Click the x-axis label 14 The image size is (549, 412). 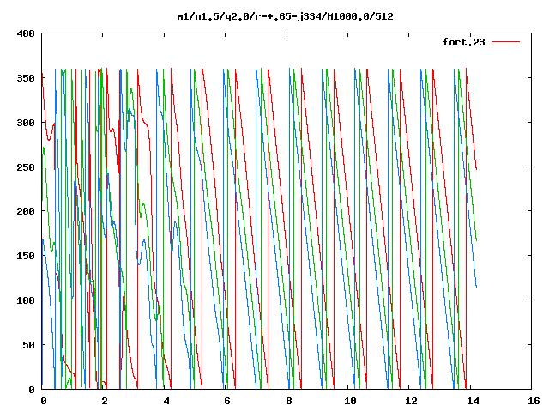(473, 401)
